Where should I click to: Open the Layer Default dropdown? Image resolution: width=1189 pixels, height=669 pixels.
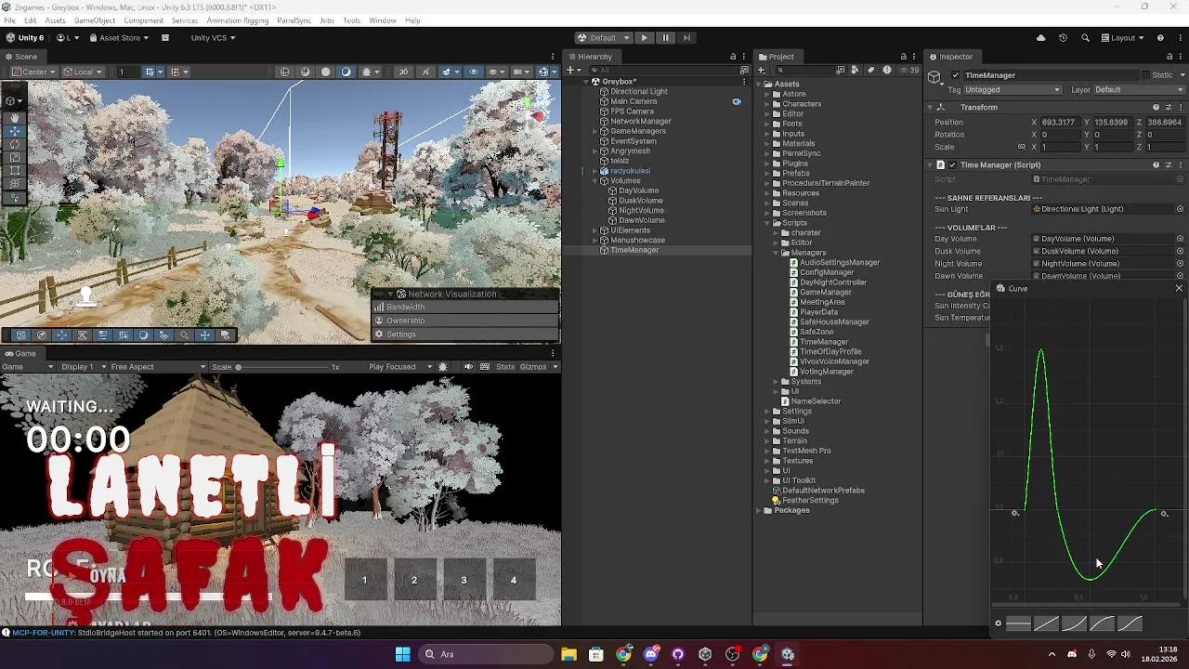[1139, 90]
